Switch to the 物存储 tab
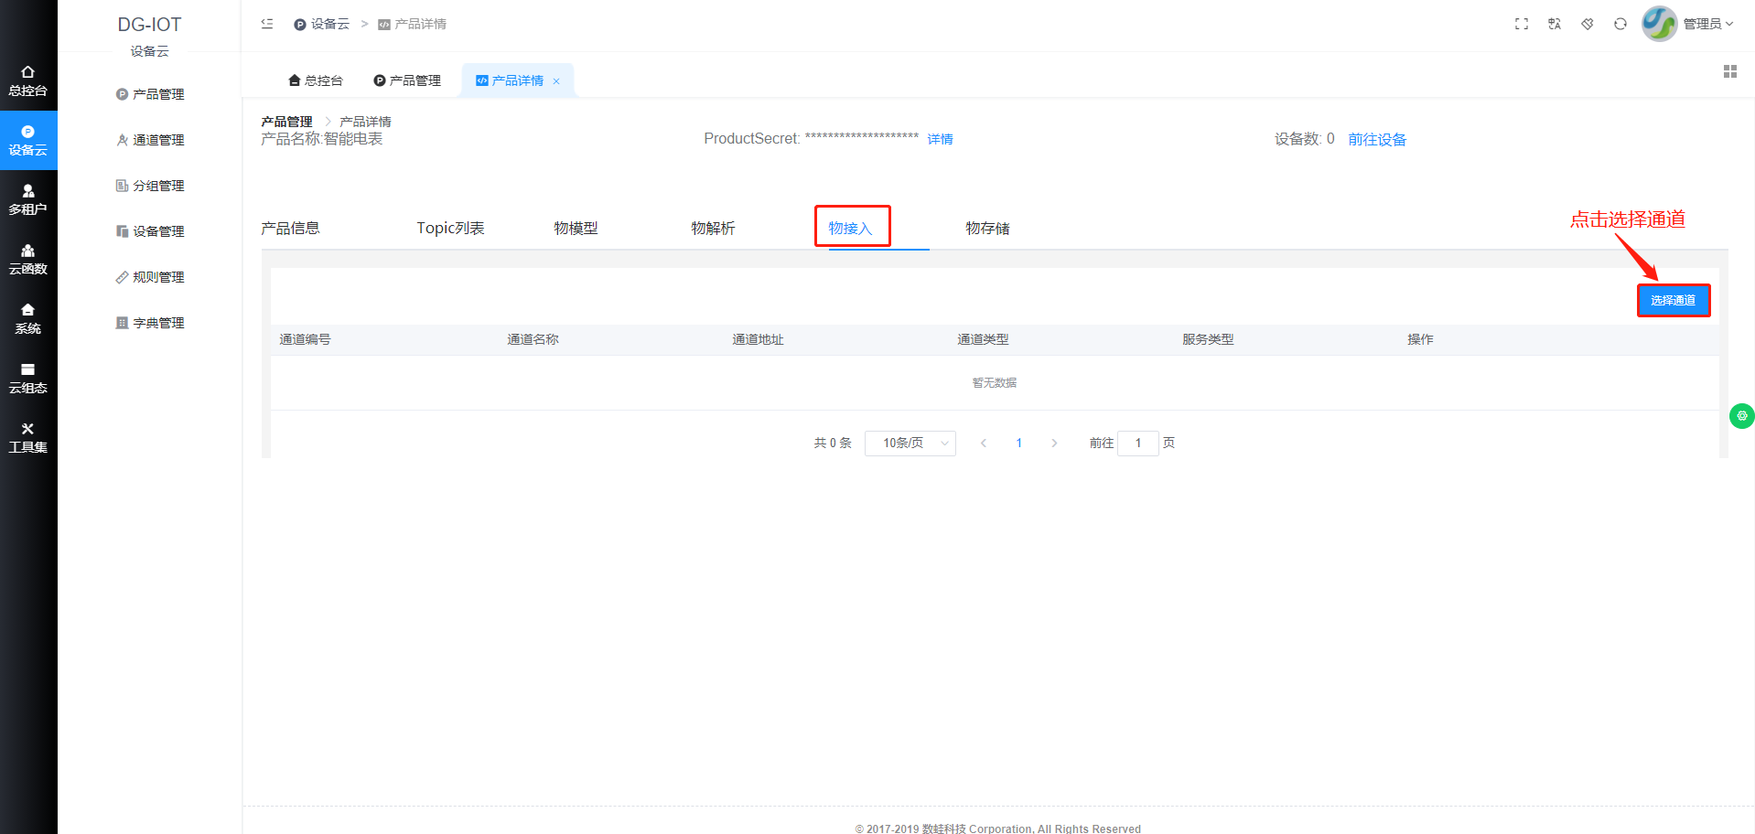Image resolution: width=1755 pixels, height=834 pixels. pos(987,228)
